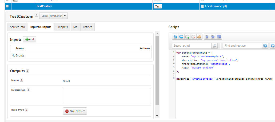Click the magnifier search icon
Viewport: 275px width, 122px height.
[214, 46]
